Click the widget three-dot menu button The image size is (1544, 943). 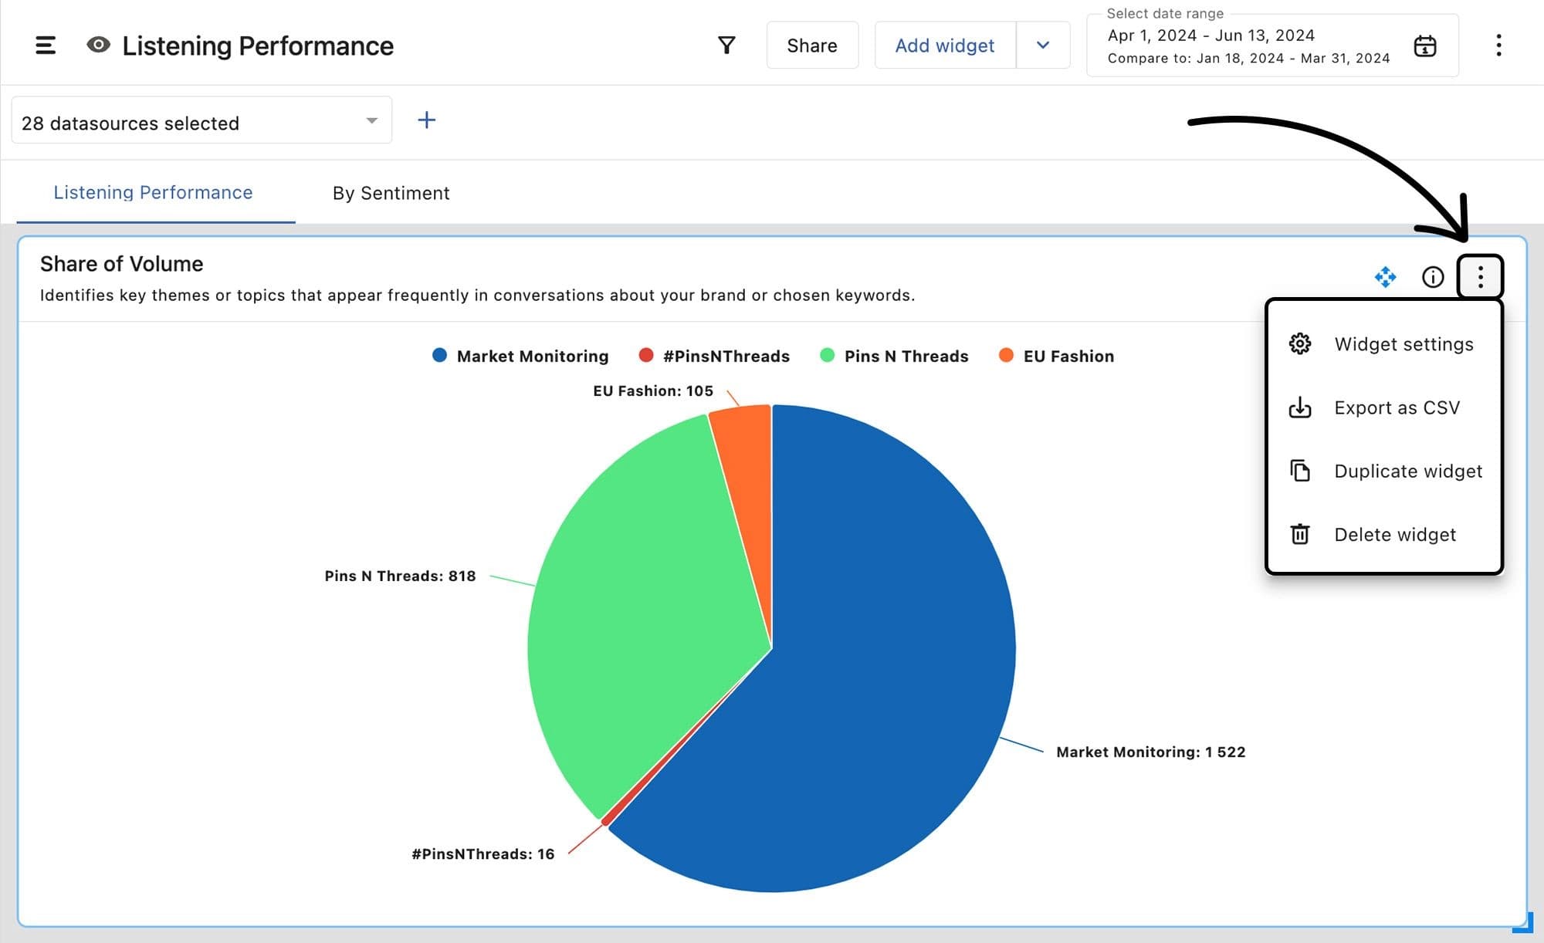click(1480, 276)
